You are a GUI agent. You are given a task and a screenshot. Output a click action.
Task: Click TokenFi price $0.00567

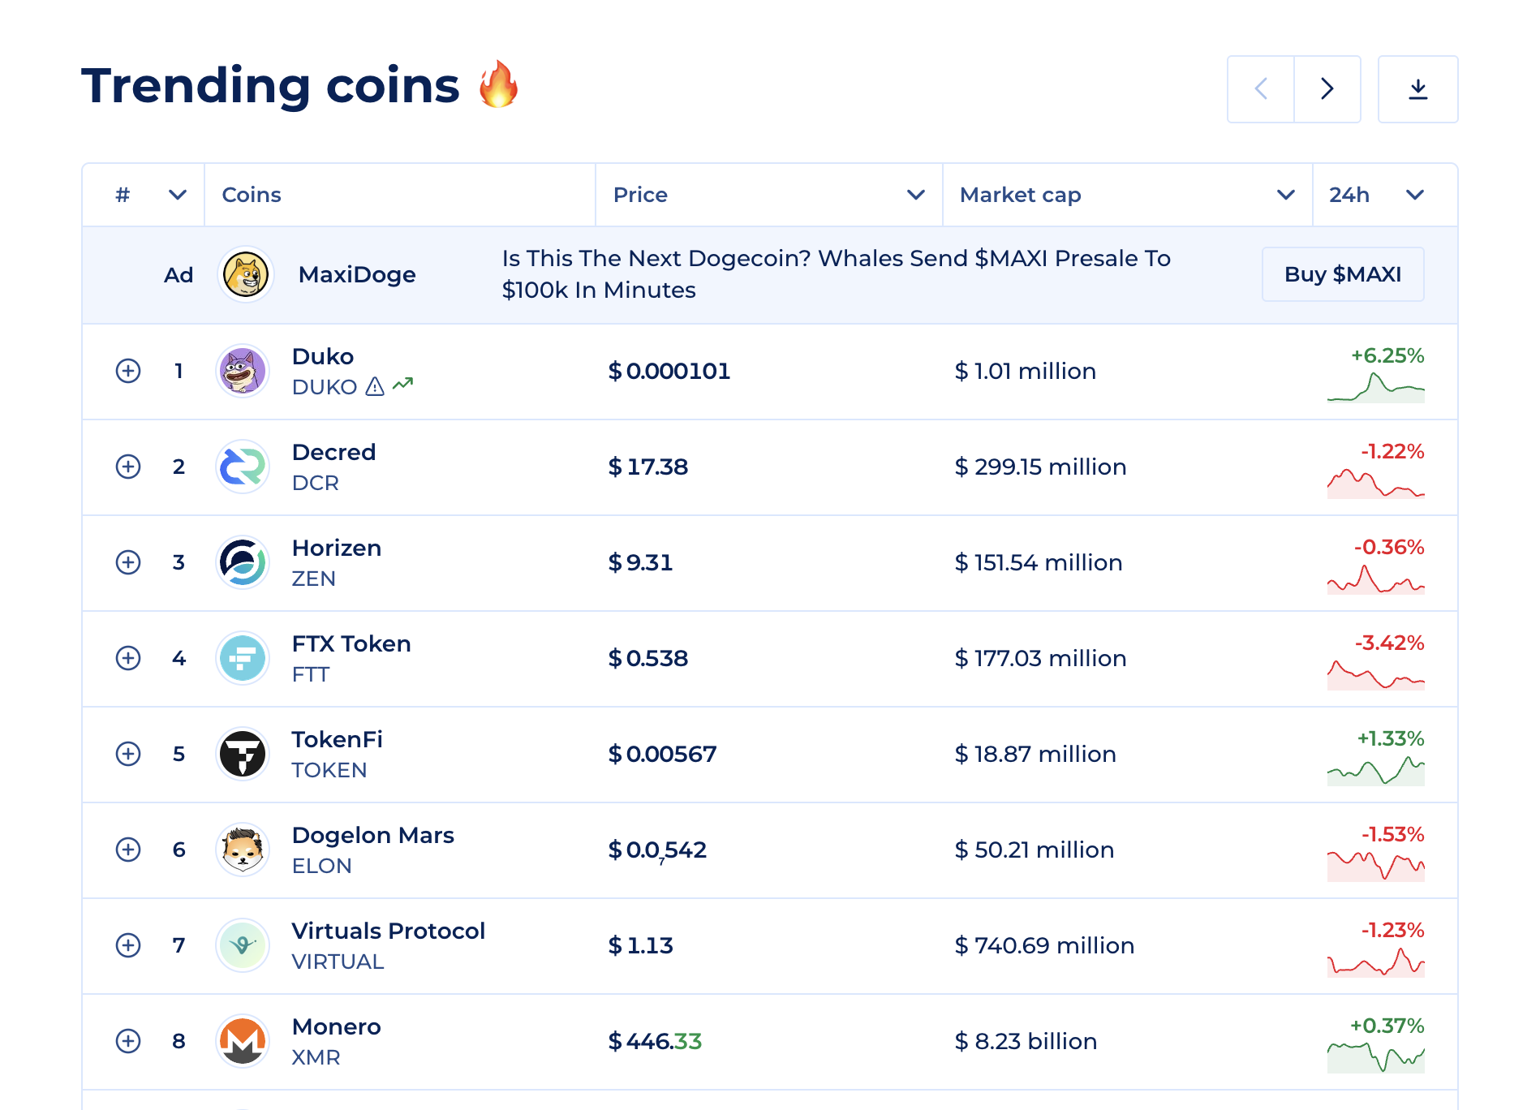click(663, 754)
